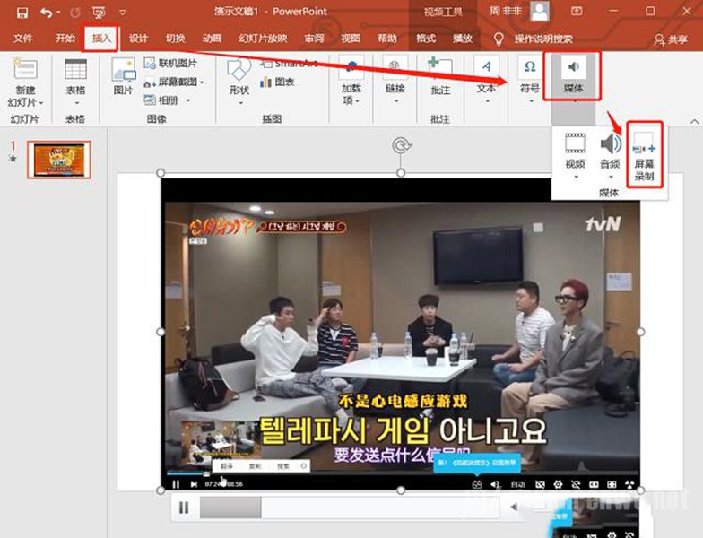Viewport: 703px width, 538px height.
Task: Open the 加载项 add-ins menu
Action: (x=351, y=81)
